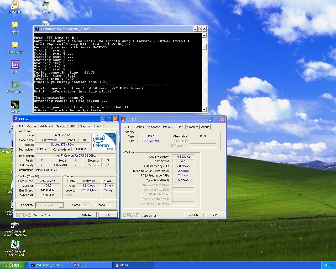336x269 pixels.
Task: Open About tab in right CPU-Z window
Action: tap(205, 127)
